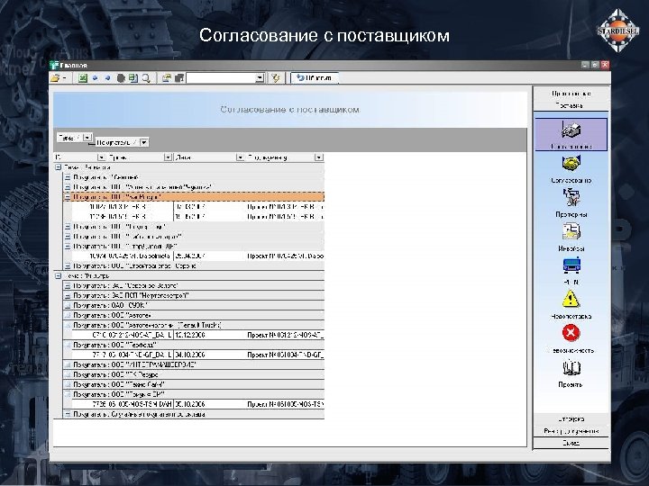Viewport: 649px width, 486px height.
Task: Open the Поставка sidebar section
Action: [x=571, y=105]
